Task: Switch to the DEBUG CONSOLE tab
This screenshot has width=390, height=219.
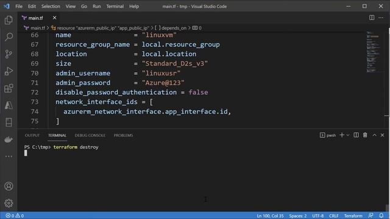Action: tap(90, 135)
